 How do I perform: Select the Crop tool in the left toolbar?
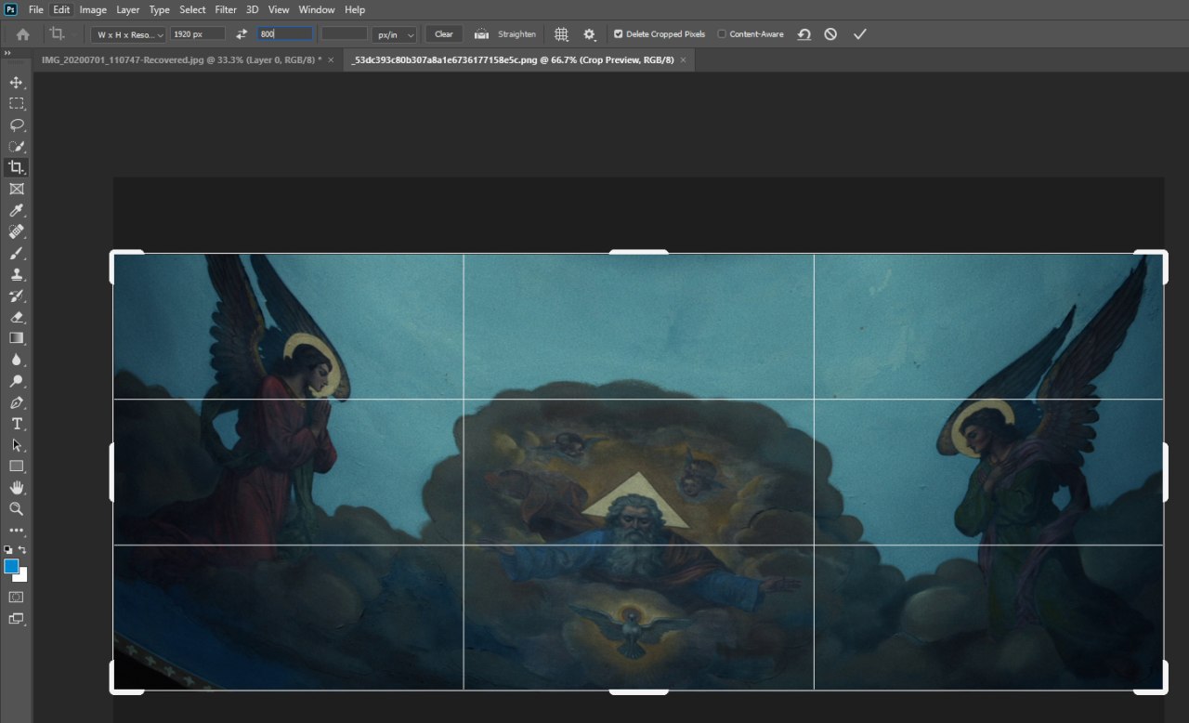coord(16,167)
